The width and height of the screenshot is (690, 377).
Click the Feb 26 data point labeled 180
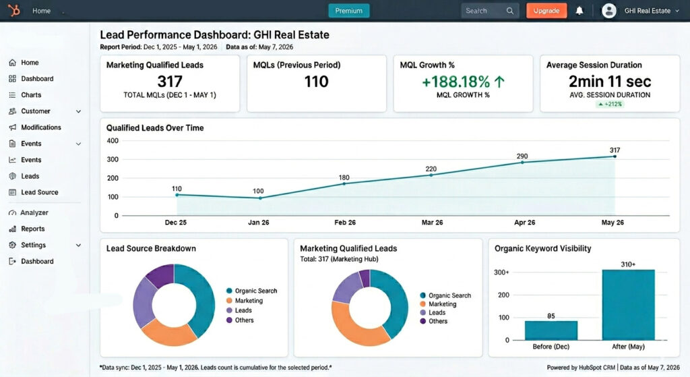(x=344, y=183)
